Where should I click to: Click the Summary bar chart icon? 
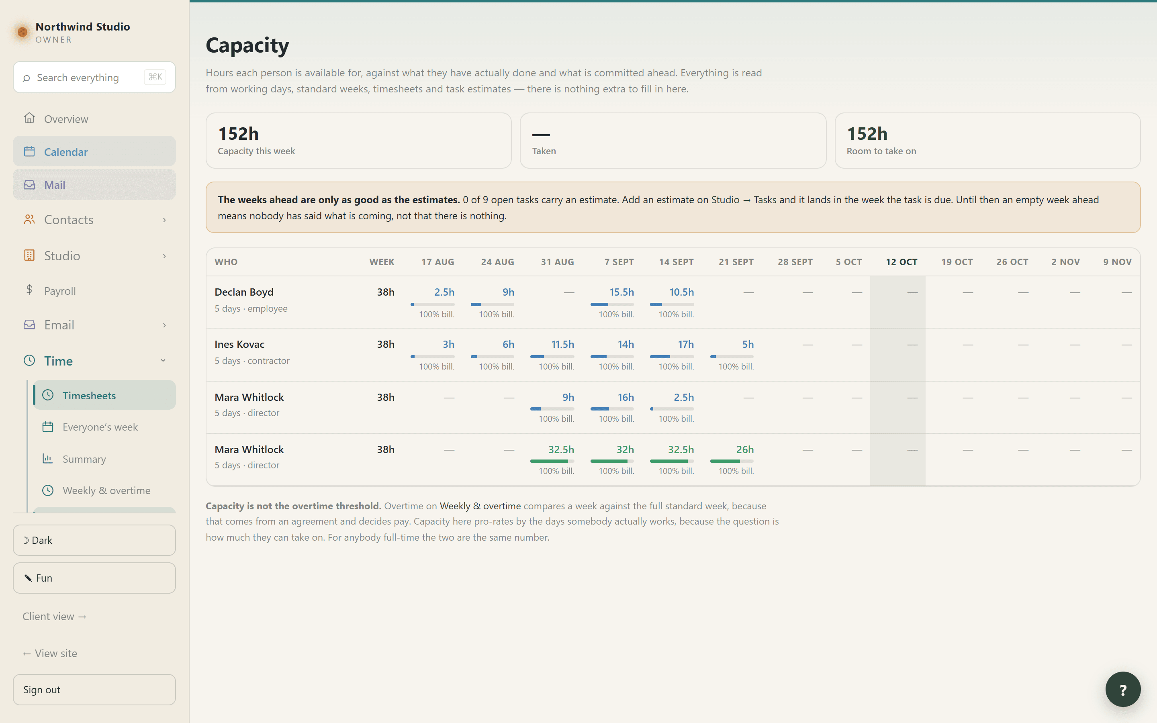tap(48, 459)
